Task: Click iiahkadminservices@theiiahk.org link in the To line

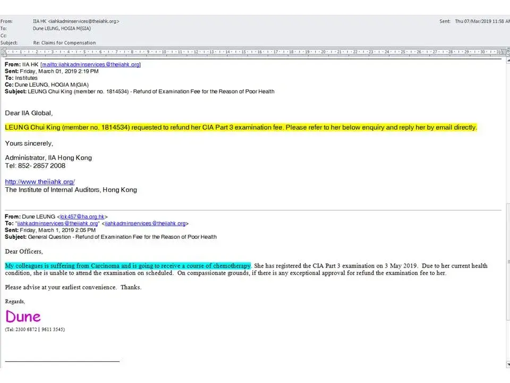Action: coord(145,224)
